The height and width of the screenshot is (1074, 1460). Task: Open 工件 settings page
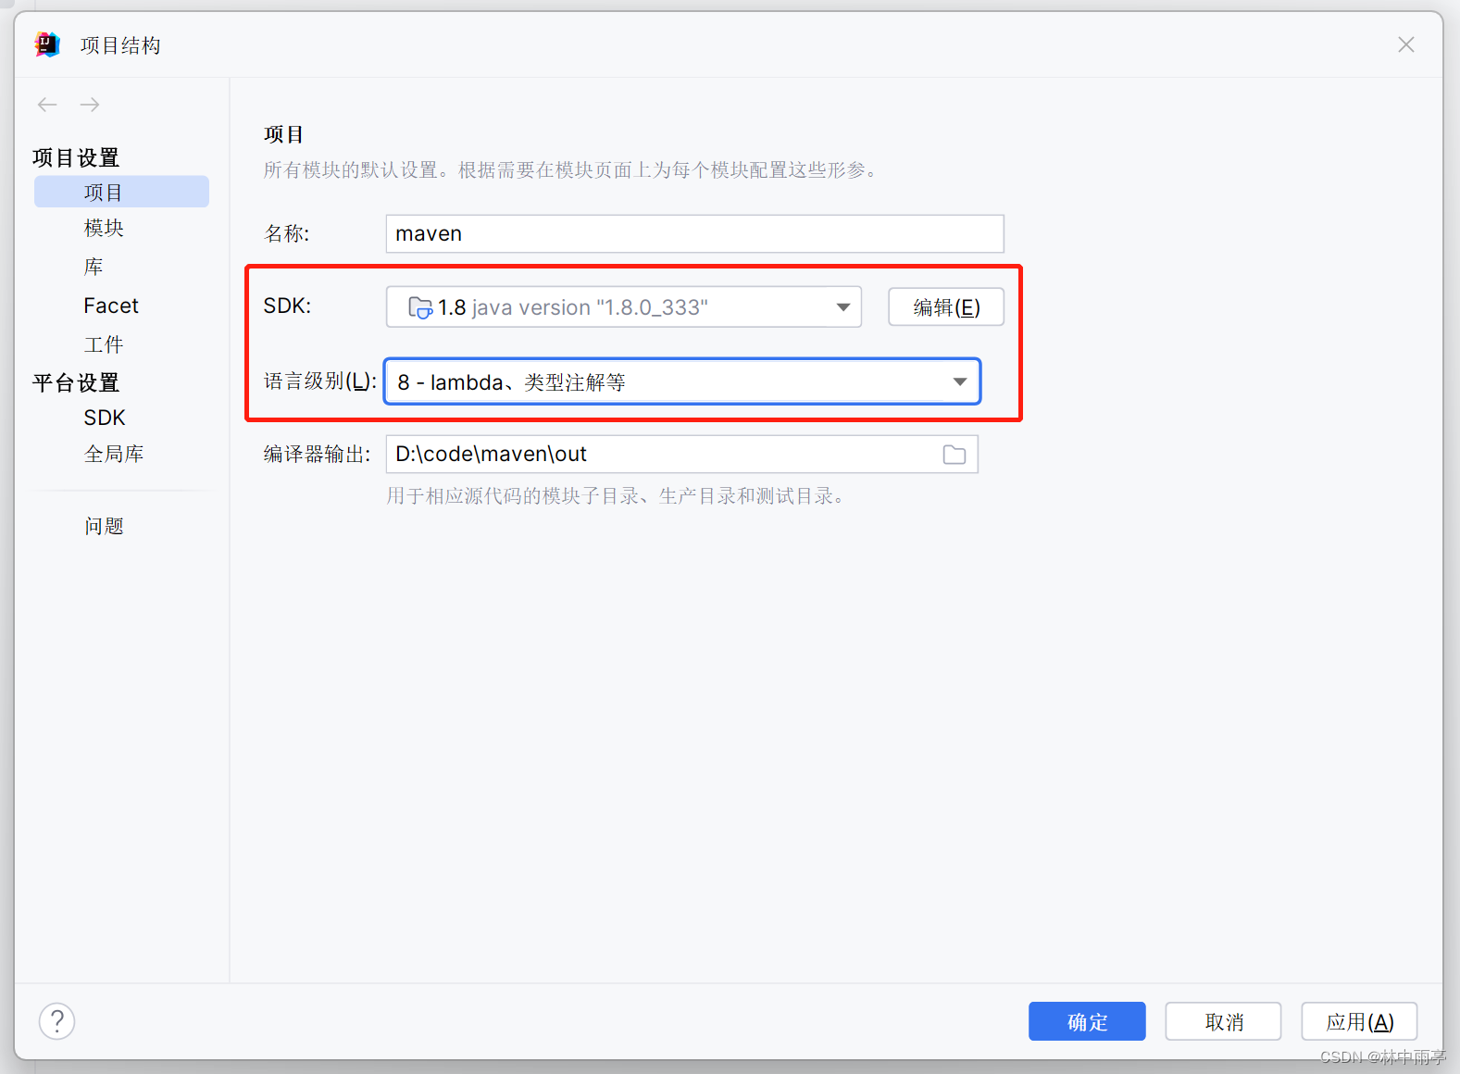click(x=104, y=344)
